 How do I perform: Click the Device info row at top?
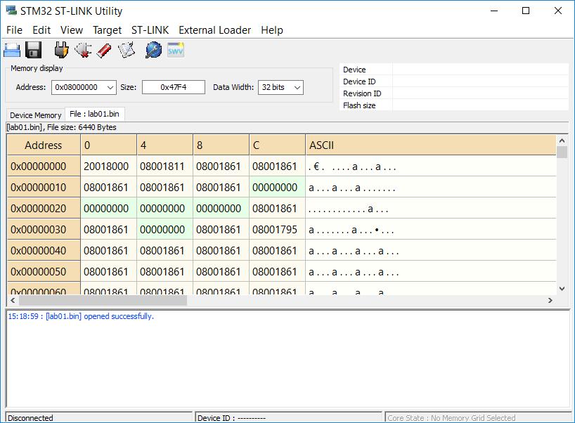coord(454,70)
